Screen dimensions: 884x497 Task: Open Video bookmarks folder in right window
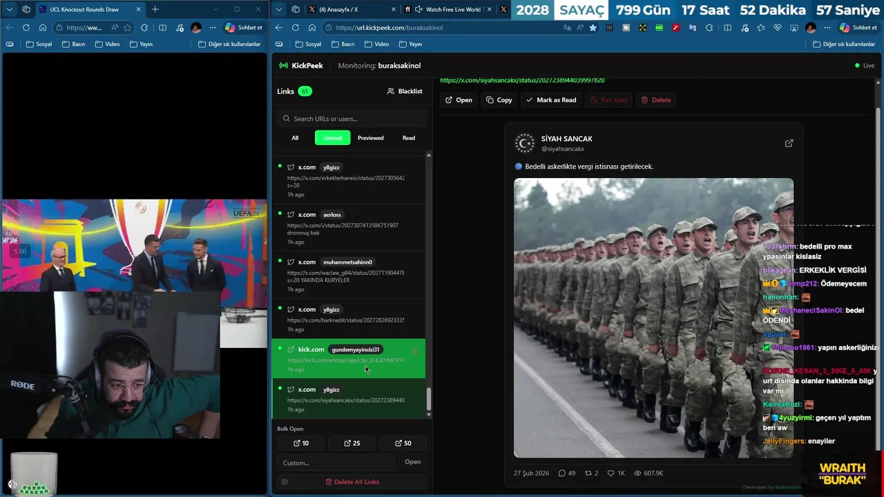(x=376, y=44)
